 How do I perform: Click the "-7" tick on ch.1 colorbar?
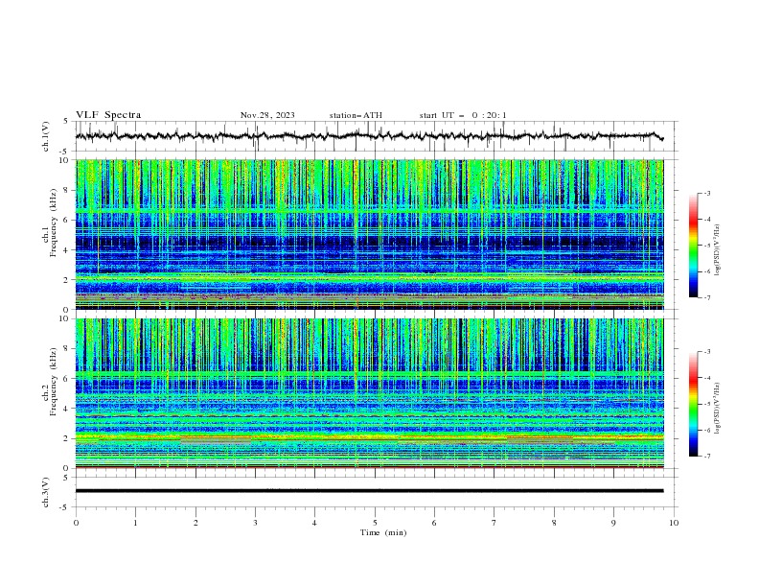click(706, 297)
